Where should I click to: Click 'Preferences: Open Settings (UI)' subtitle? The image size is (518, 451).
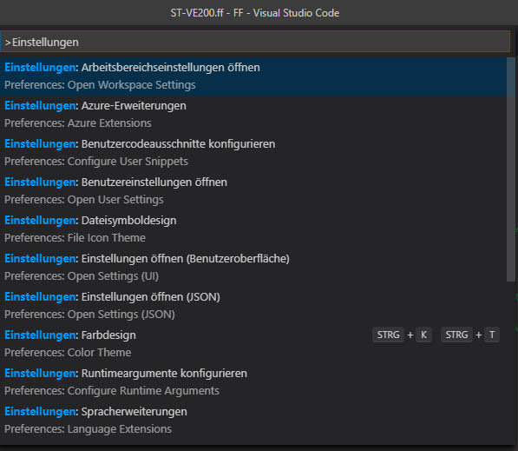pos(82,276)
